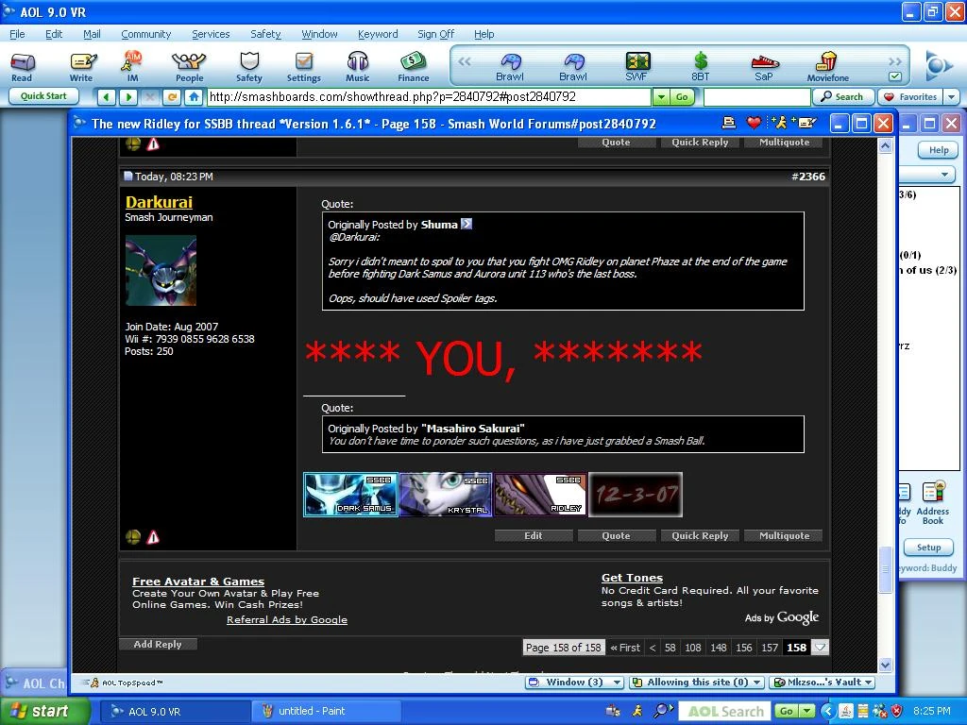Image resolution: width=967 pixels, height=725 pixels.
Task: Click the report post warning icon below Darkurai
Action: pyautogui.click(x=152, y=537)
